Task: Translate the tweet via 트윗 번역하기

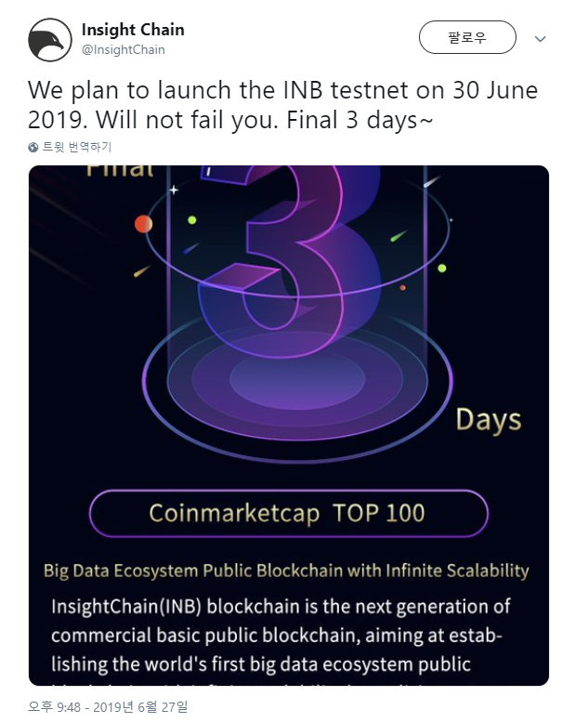Action: coord(77,147)
